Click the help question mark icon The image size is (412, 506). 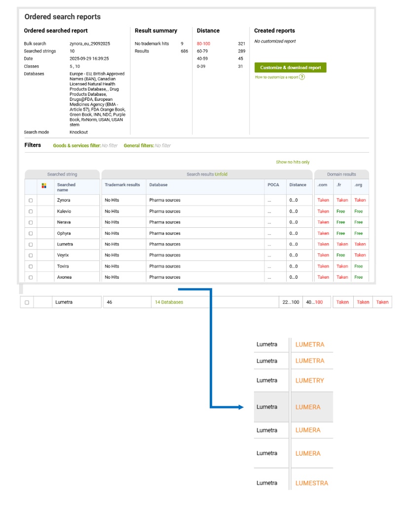tap(302, 77)
